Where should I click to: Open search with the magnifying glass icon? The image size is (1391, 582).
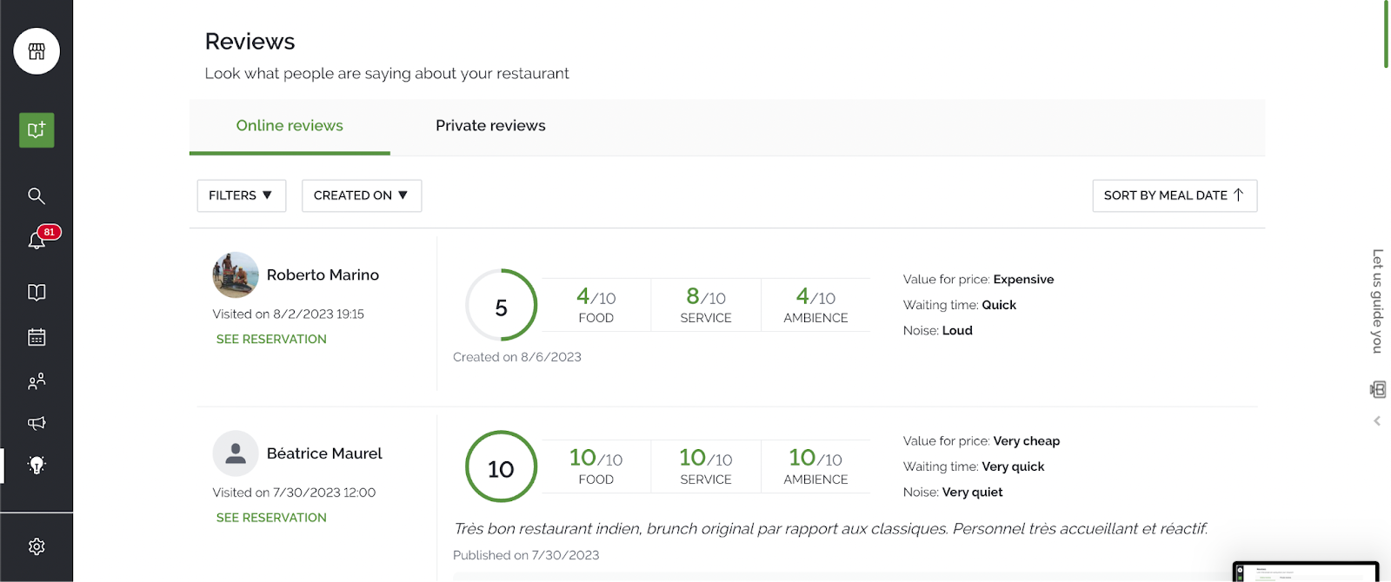[x=37, y=196]
